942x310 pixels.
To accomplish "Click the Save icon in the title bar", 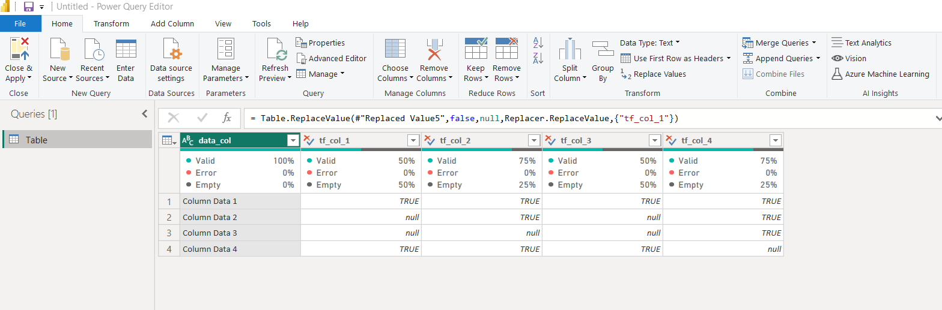I will coord(28,7).
